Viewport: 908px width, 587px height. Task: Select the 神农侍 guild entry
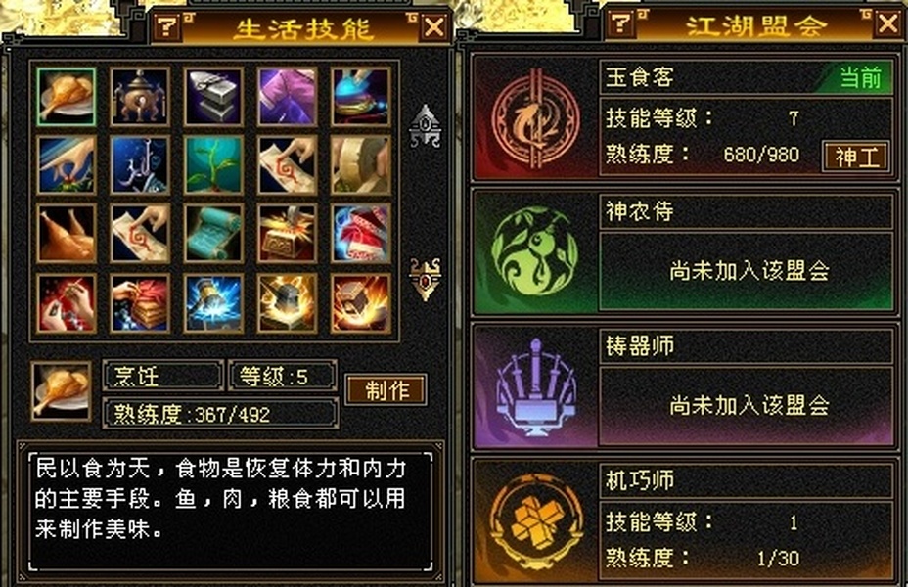click(x=683, y=252)
